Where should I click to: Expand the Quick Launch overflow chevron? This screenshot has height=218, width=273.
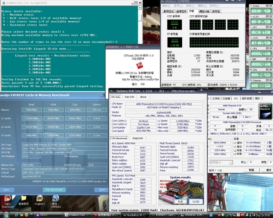32,214
